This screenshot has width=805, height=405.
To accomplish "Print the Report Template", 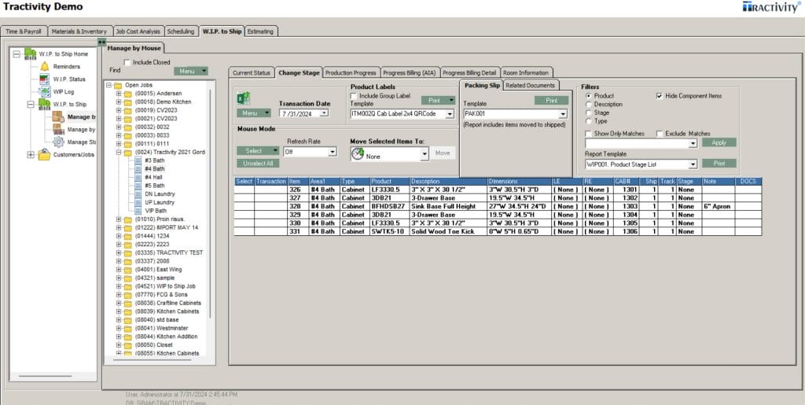I will pyautogui.click(x=719, y=164).
